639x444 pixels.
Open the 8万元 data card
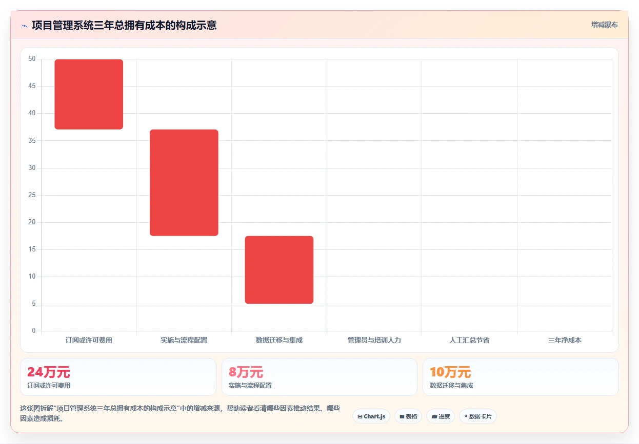click(319, 377)
